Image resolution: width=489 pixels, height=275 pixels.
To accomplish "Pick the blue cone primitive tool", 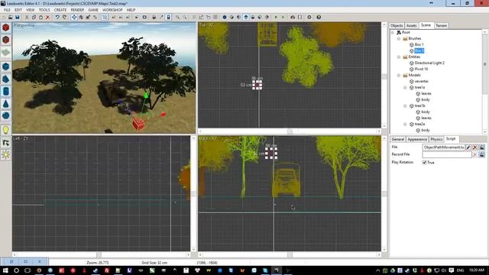I will point(5,104).
